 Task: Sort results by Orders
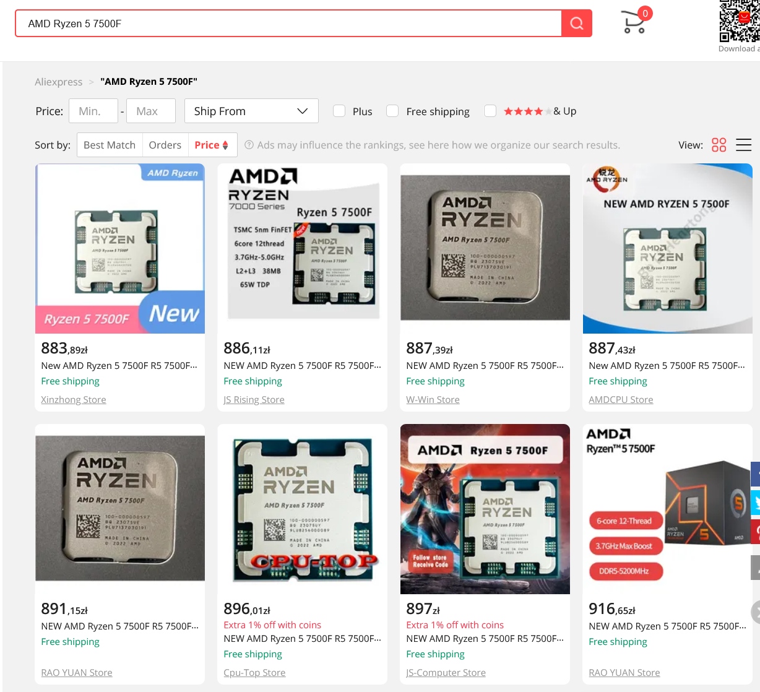[165, 145]
